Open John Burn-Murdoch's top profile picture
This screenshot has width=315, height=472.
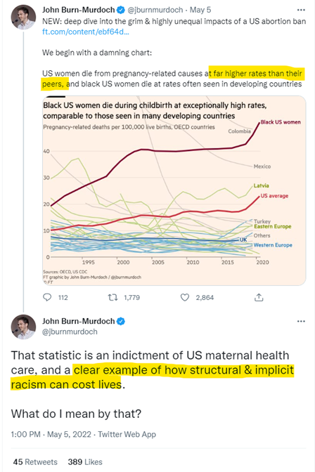click(x=23, y=17)
